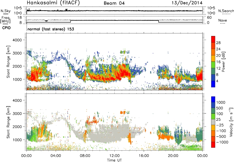Click the '1000' tick on the Velocity colorbar
This screenshot has width=234, height=162.
point(221,102)
